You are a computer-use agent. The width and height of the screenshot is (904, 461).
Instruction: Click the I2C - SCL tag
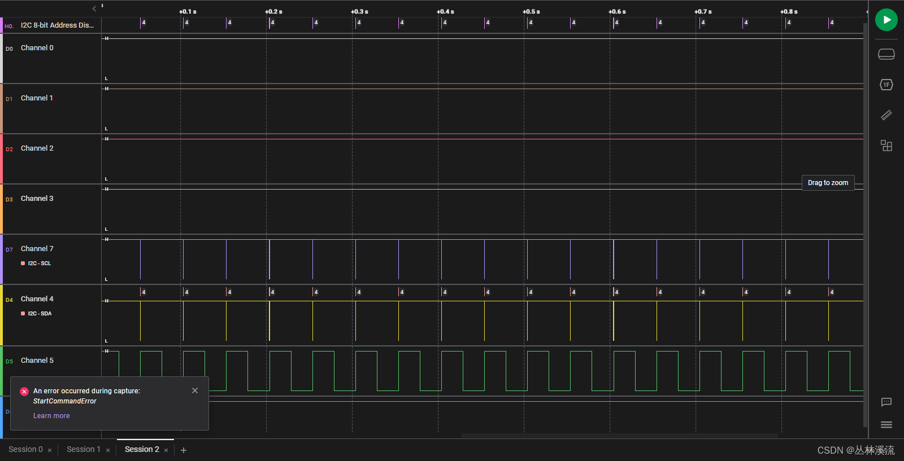pyautogui.click(x=36, y=264)
